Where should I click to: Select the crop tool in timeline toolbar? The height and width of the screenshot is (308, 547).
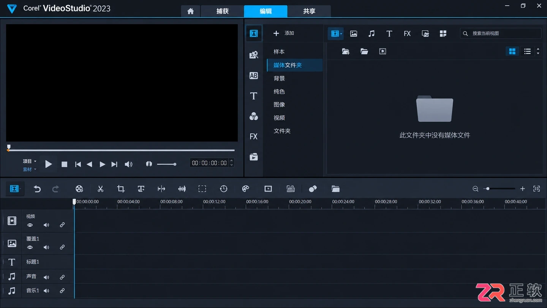coord(121,189)
